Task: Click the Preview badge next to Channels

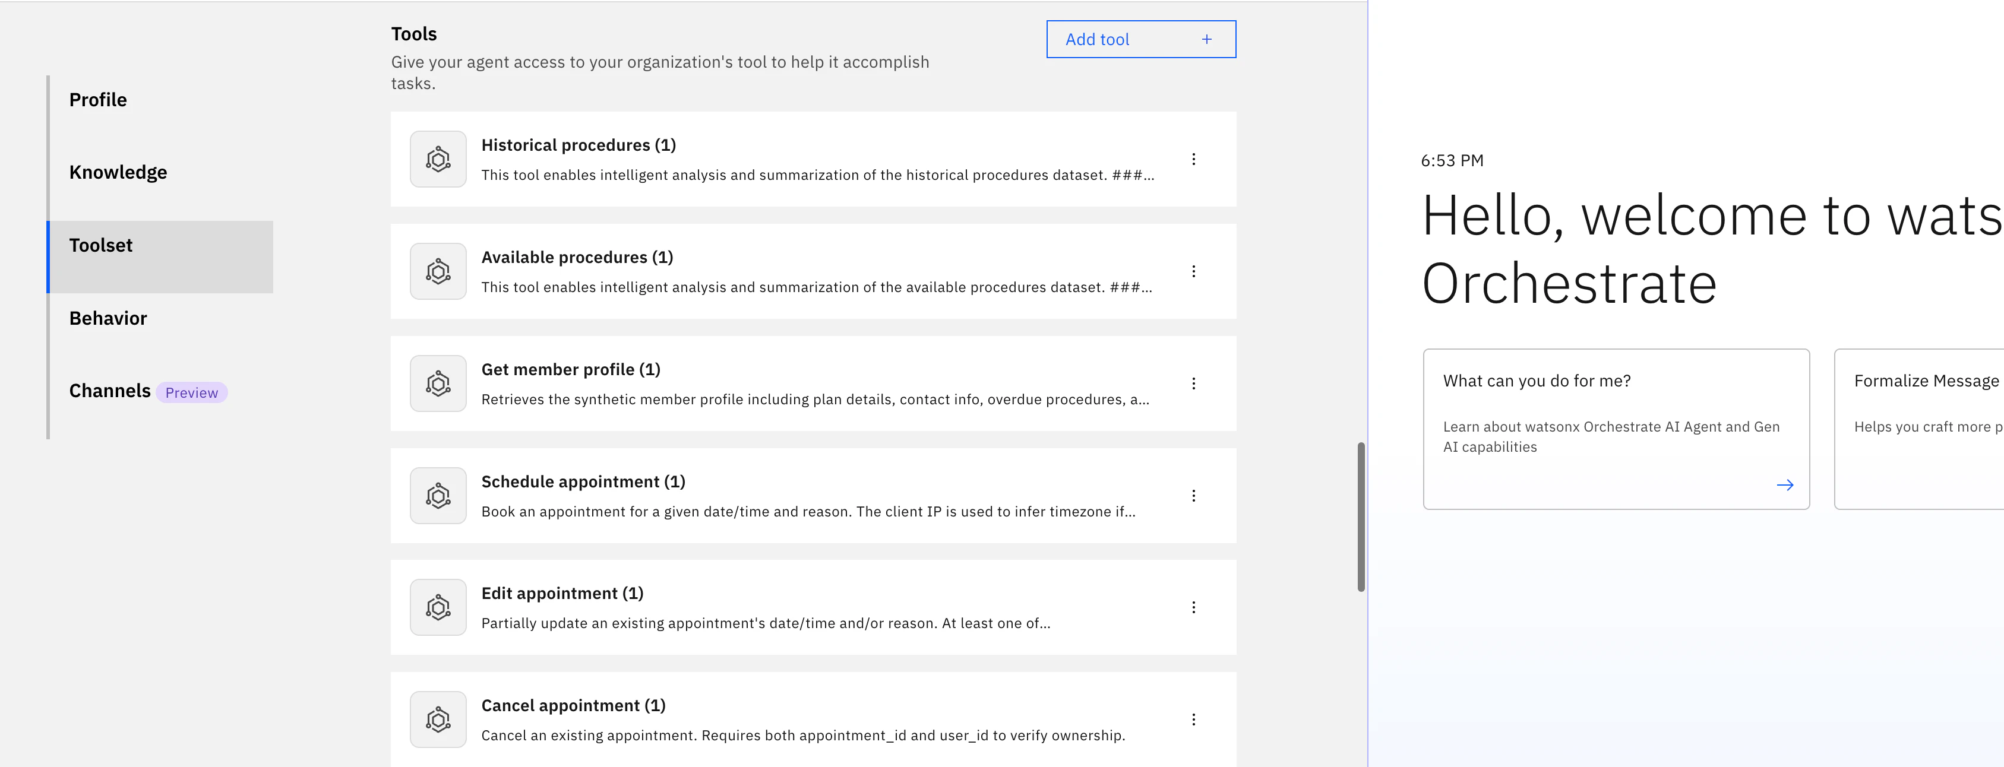Action: tap(191, 393)
